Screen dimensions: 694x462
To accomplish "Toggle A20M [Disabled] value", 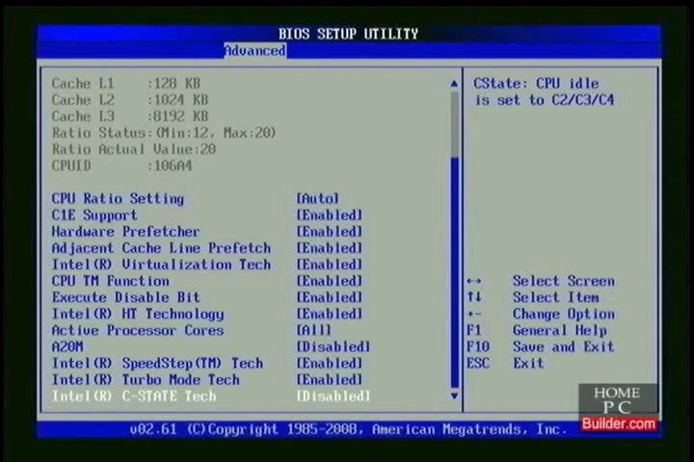I will click(333, 346).
